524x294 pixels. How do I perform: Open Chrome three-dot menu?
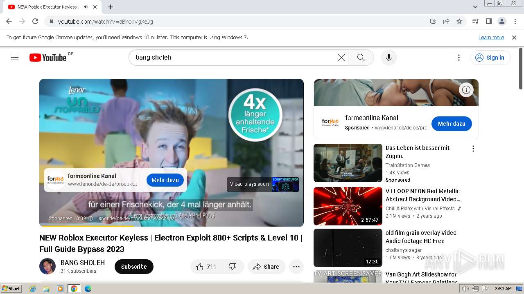[515, 21]
